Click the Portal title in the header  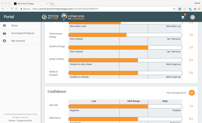tap(9, 17)
